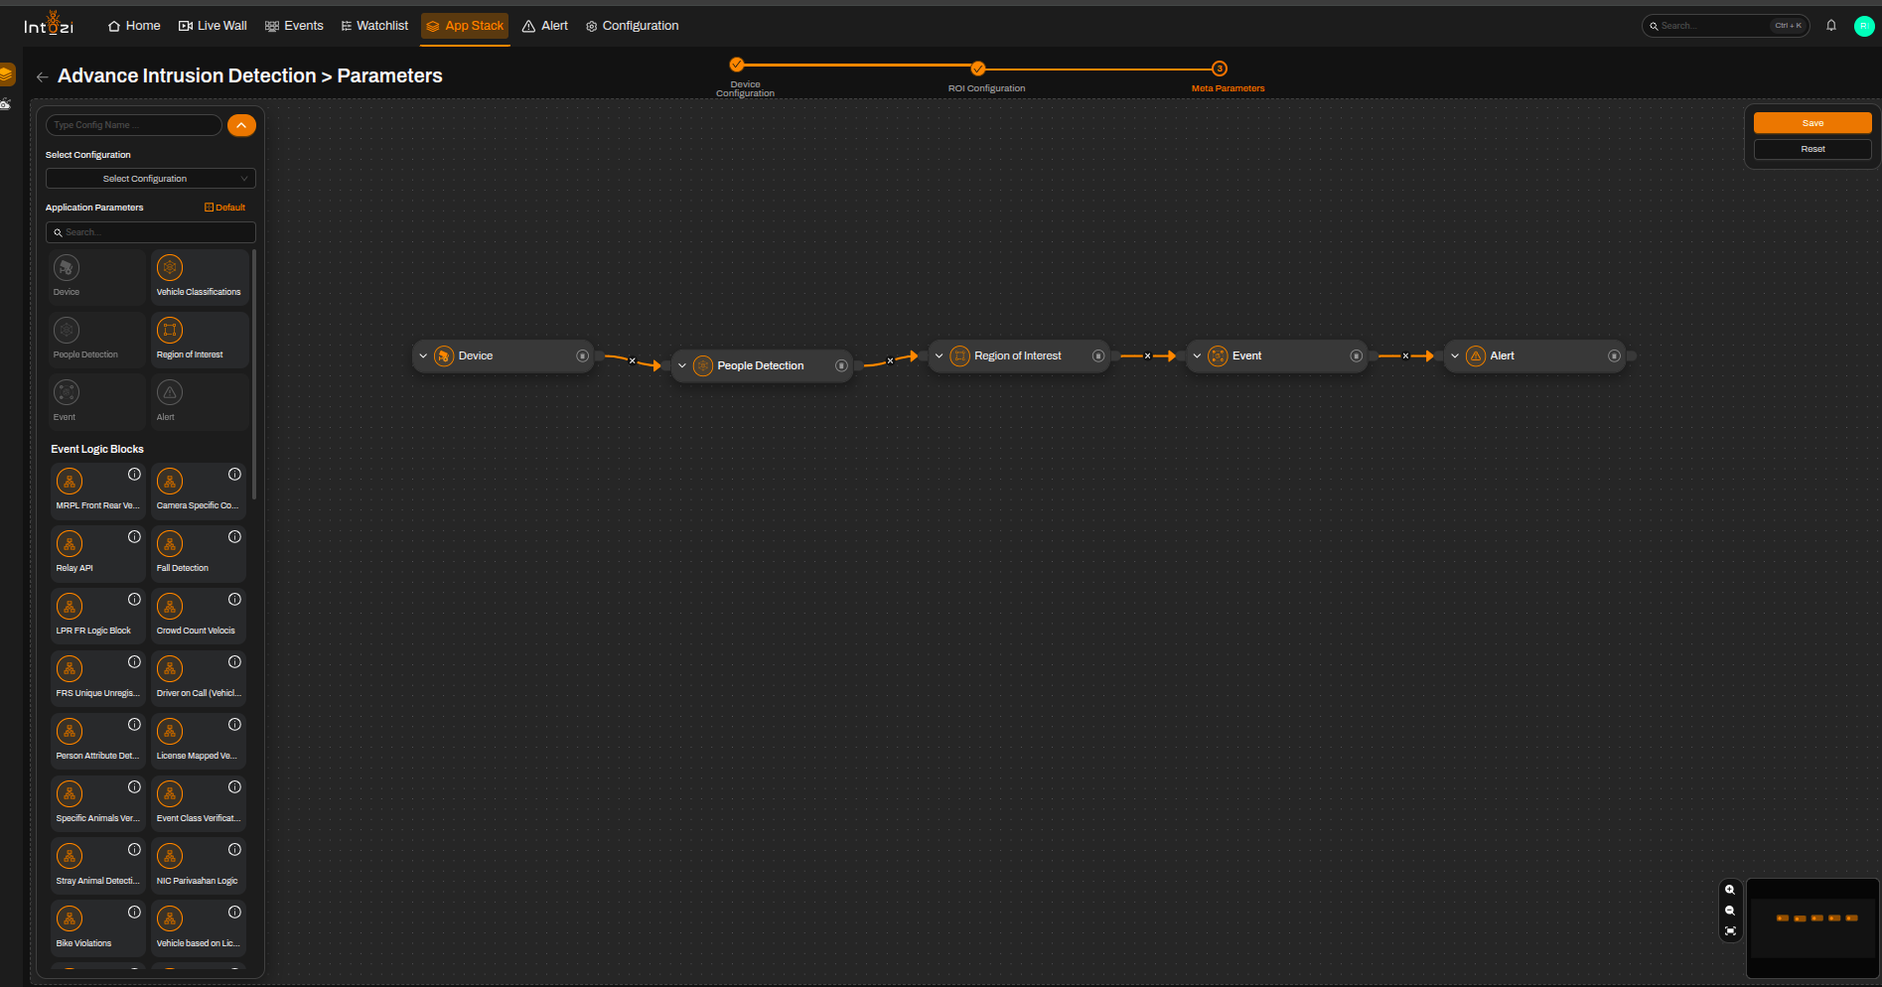Go to the Watchlist tab
Screen dimensions: 1882x987
(374, 26)
